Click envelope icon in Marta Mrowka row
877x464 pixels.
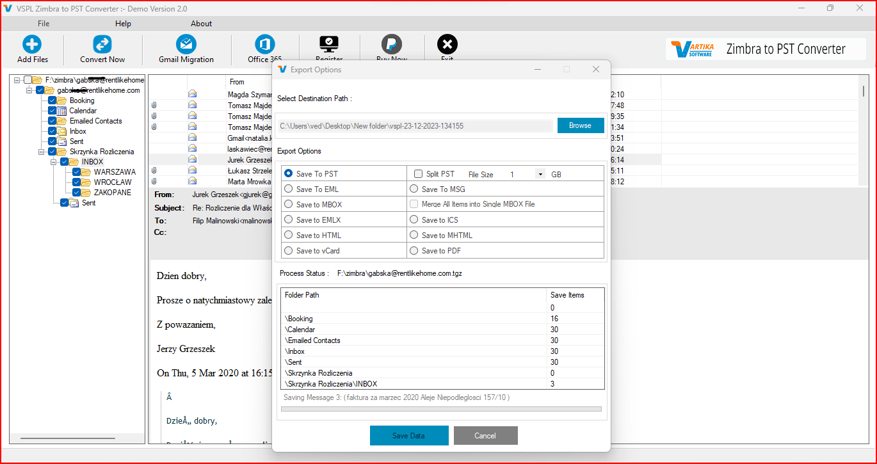tap(192, 181)
